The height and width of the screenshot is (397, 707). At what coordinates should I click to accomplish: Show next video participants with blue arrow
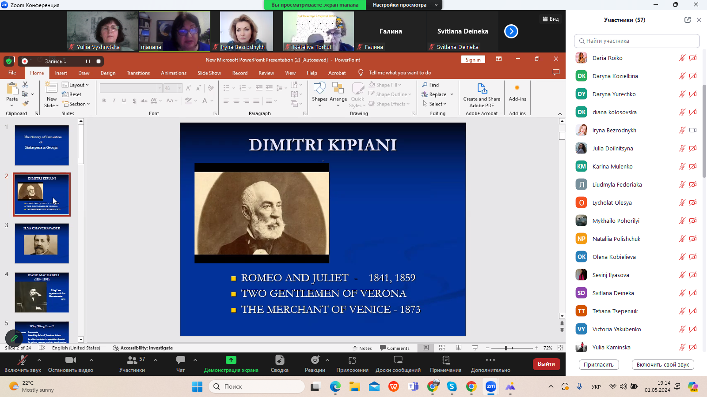(x=511, y=31)
